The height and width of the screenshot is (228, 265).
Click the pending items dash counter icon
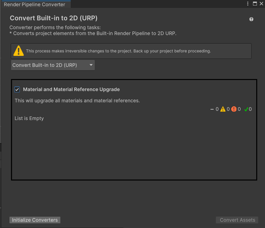point(213,109)
